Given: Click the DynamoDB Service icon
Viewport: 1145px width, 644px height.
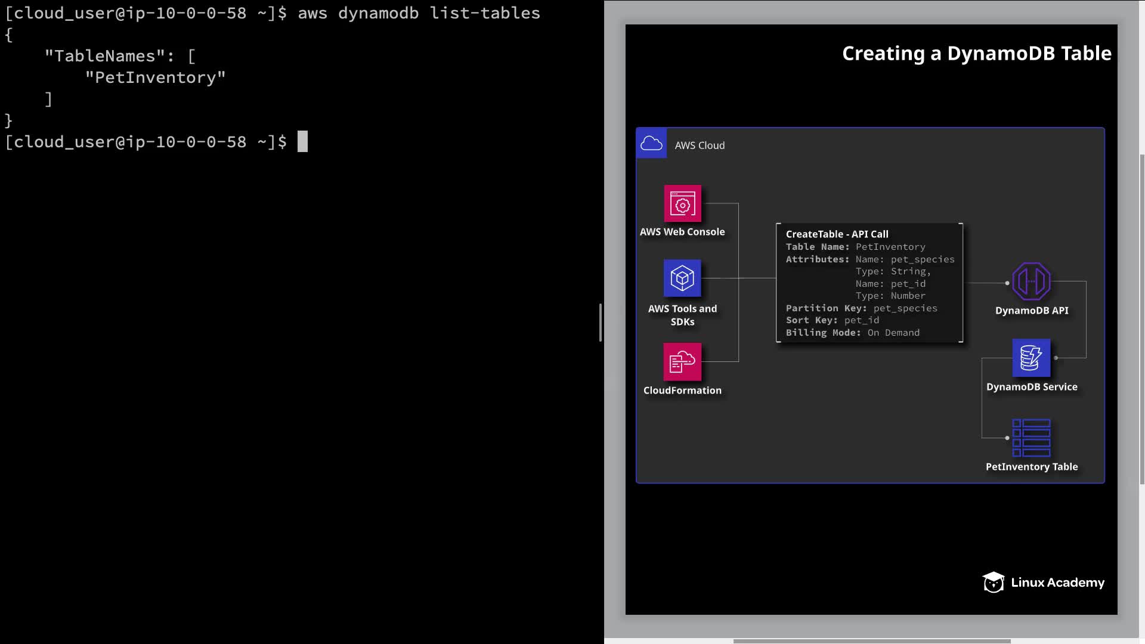Looking at the screenshot, I should (x=1031, y=358).
